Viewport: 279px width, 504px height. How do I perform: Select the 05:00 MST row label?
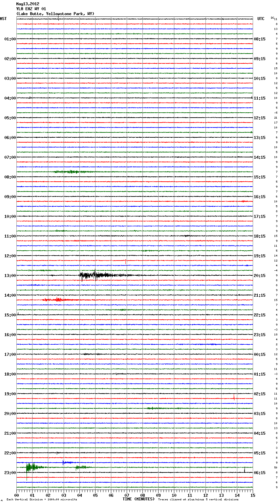click(x=10, y=118)
